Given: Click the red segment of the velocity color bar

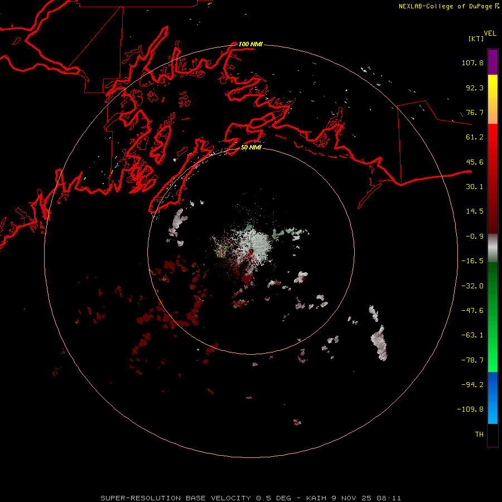Looking at the screenshot, I should pyautogui.click(x=493, y=178).
